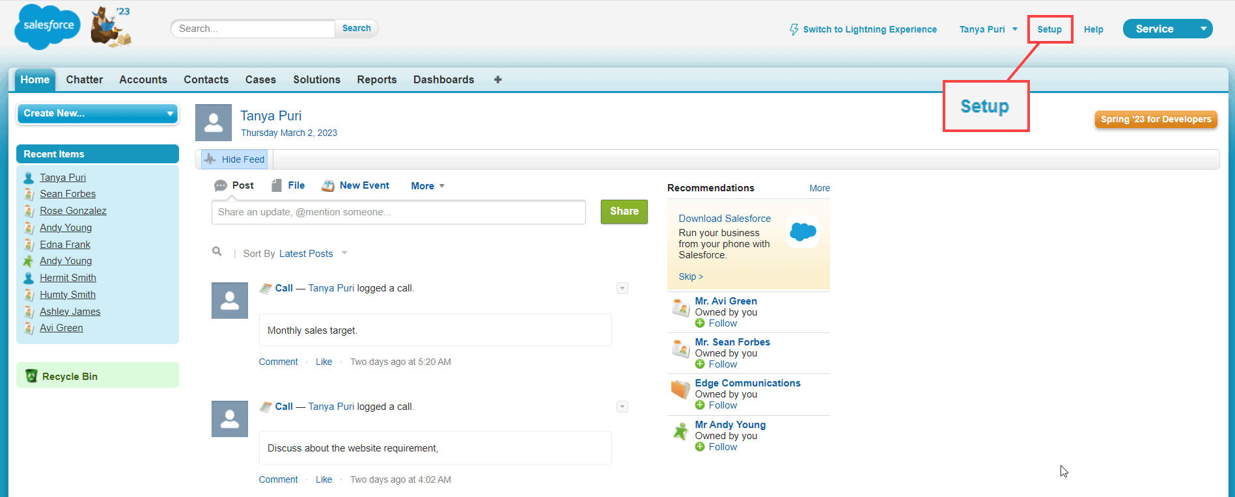Click the Search button
The height and width of the screenshot is (497, 1235).
point(357,29)
